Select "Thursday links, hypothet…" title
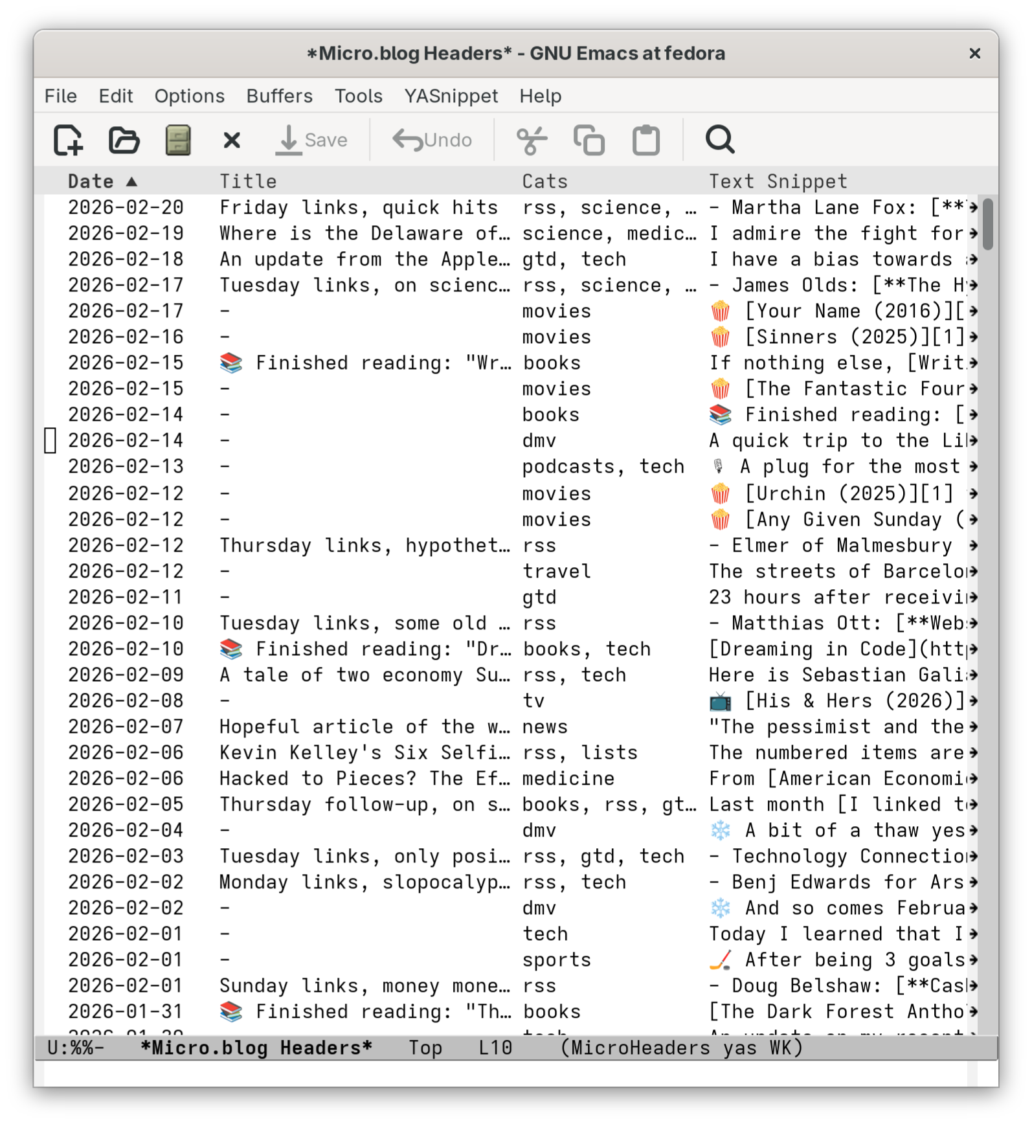The width and height of the screenshot is (1032, 1124). (365, 545)
